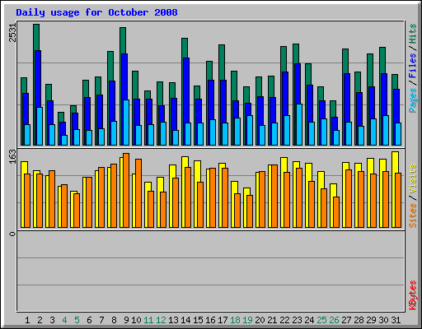
Task: Click day label '27' on the x-axis
Action: coord(346,320)
